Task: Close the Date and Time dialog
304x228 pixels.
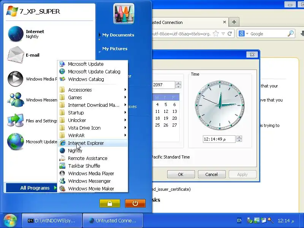Action: click(x=252, y=54)
